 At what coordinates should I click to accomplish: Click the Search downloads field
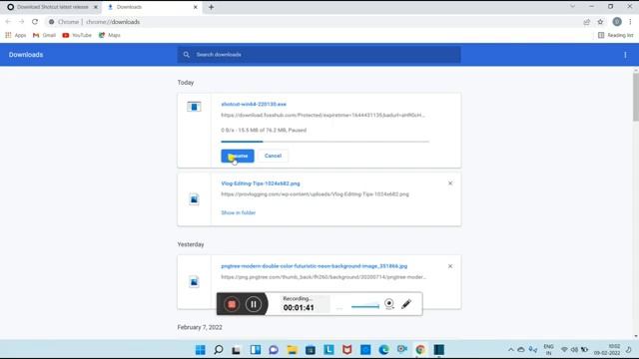coord(319,55)
